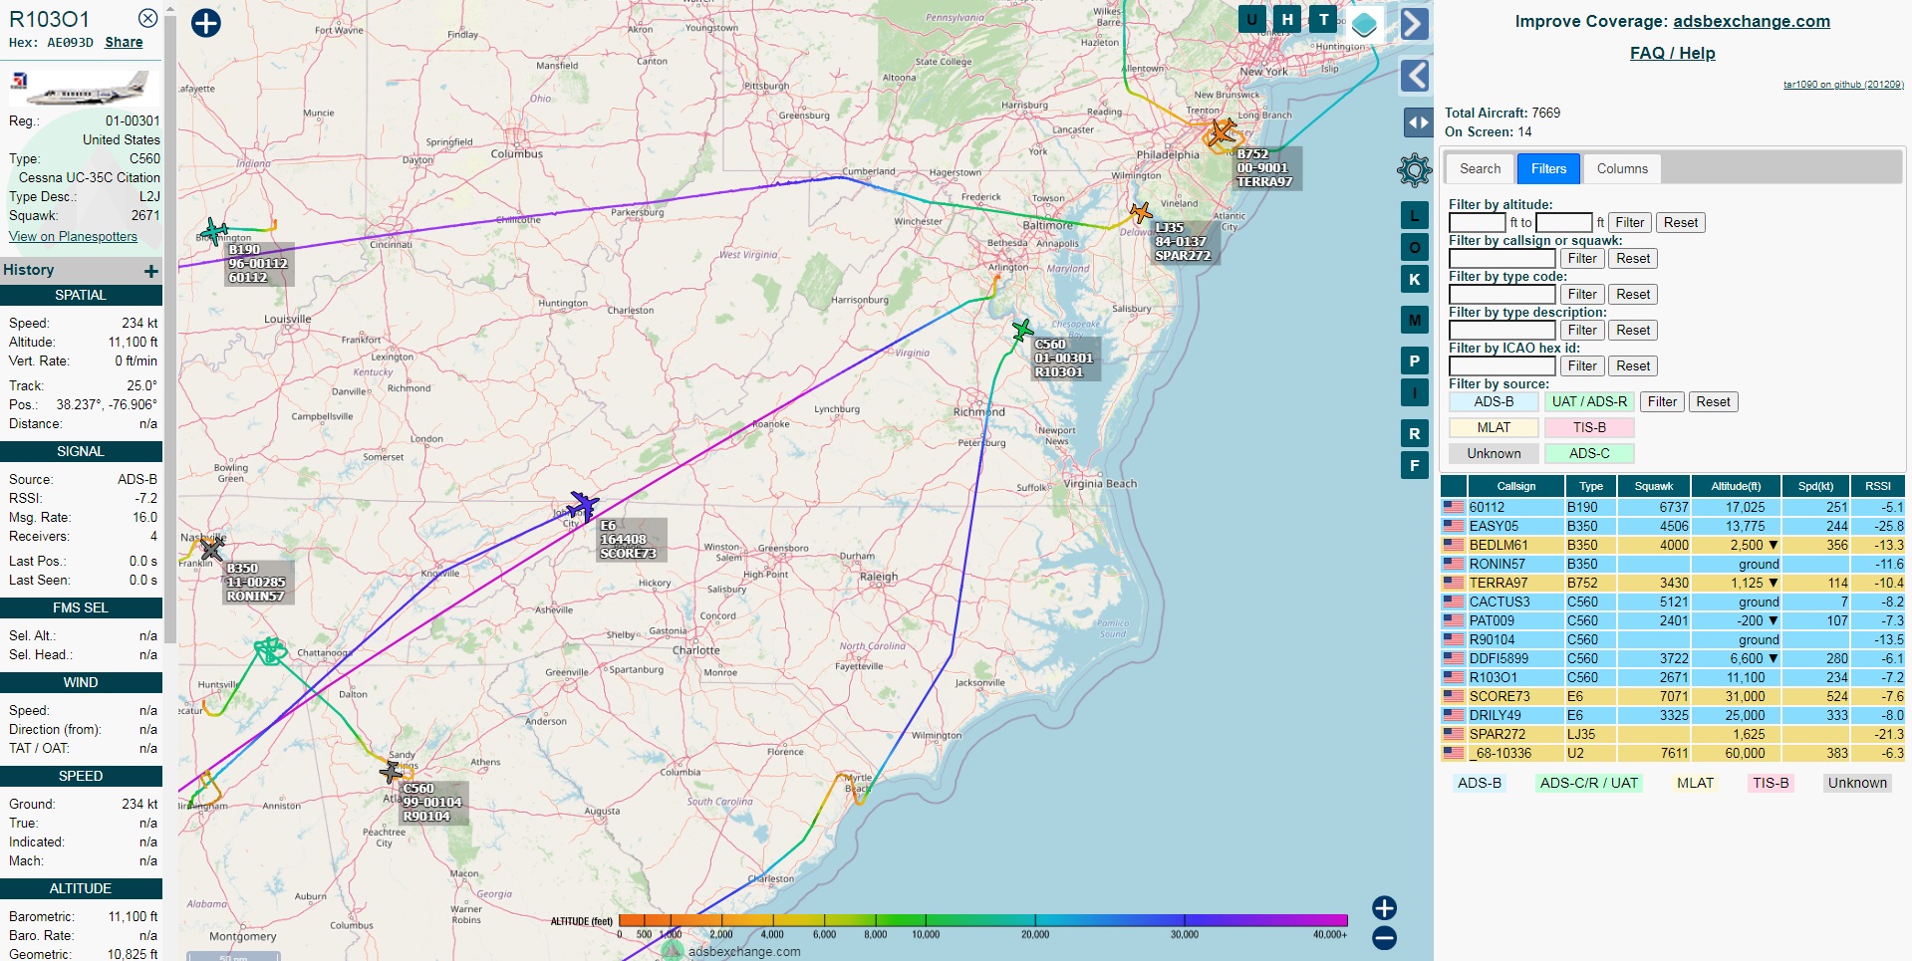
Task: Click Filter button for type code
Action: (x=1582, y=294)
